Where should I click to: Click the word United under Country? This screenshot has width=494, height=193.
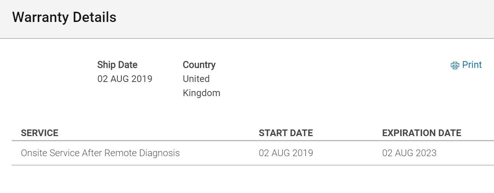pos(196,79)
